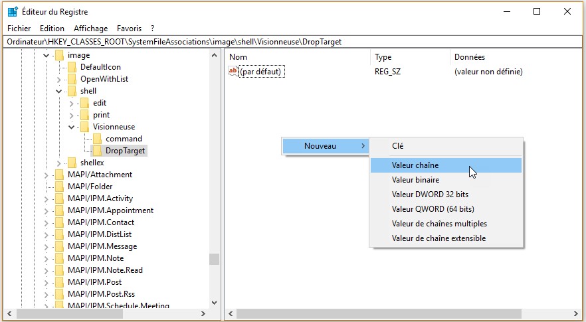Click the registry path address bar
586x322 pixels.
point(292,41)
